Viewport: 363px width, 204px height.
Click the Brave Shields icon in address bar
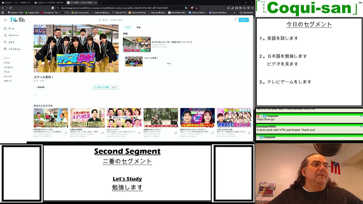[x=192, y=8]
